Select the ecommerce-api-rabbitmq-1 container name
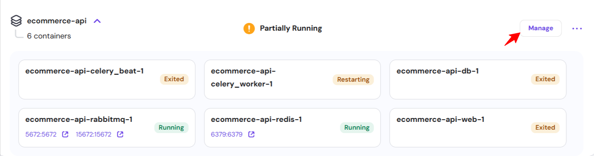The height and width of the screenshot is (156, 594). click(79, 120)
